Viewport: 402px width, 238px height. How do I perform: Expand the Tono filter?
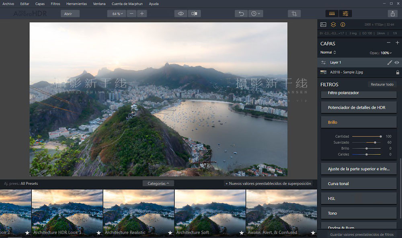pos(359,213)
